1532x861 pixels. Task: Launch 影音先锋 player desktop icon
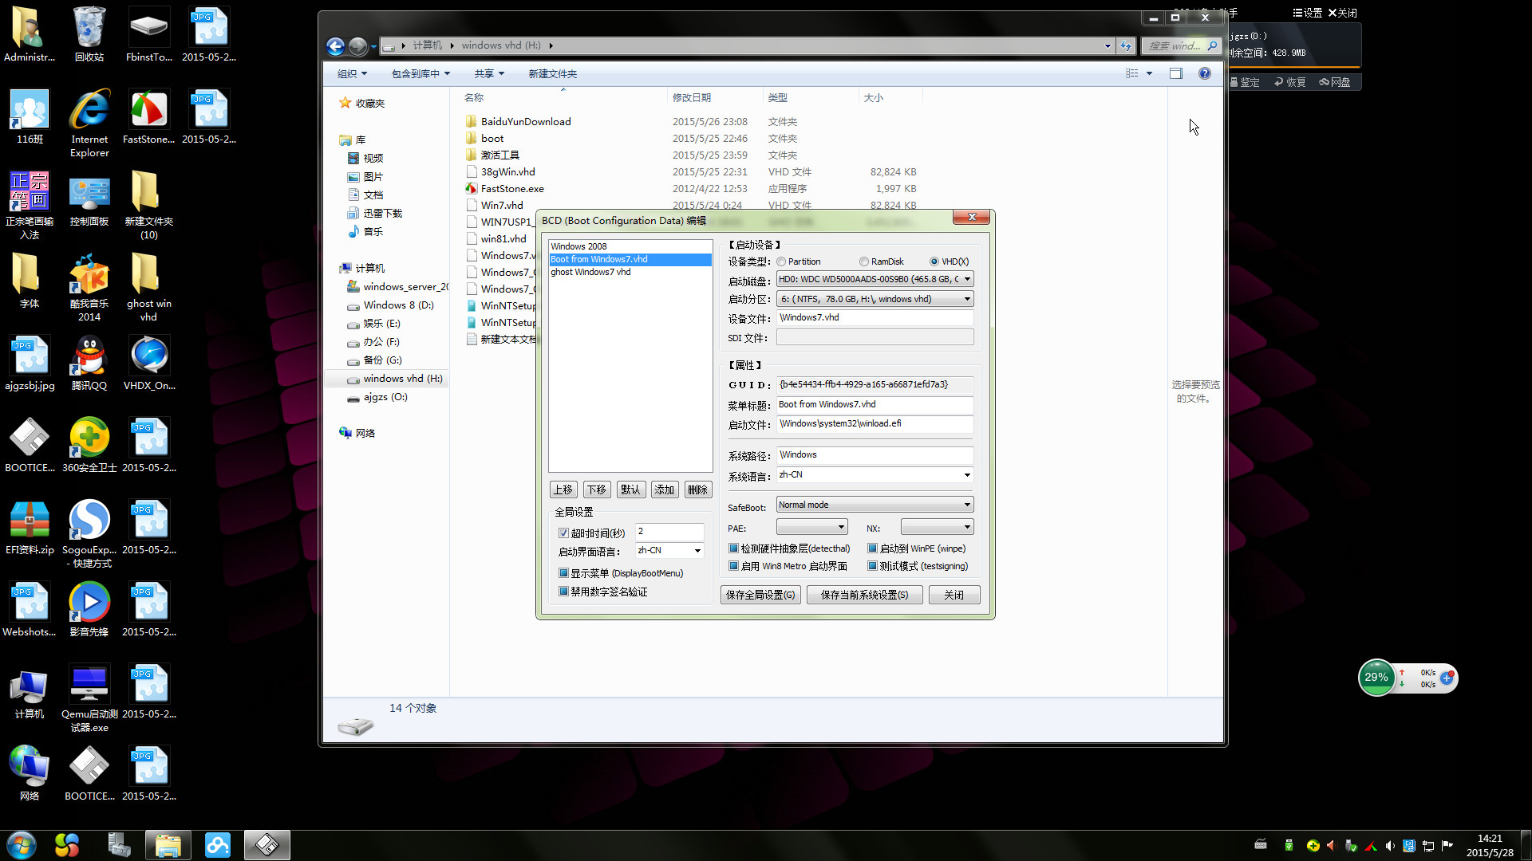89,610
